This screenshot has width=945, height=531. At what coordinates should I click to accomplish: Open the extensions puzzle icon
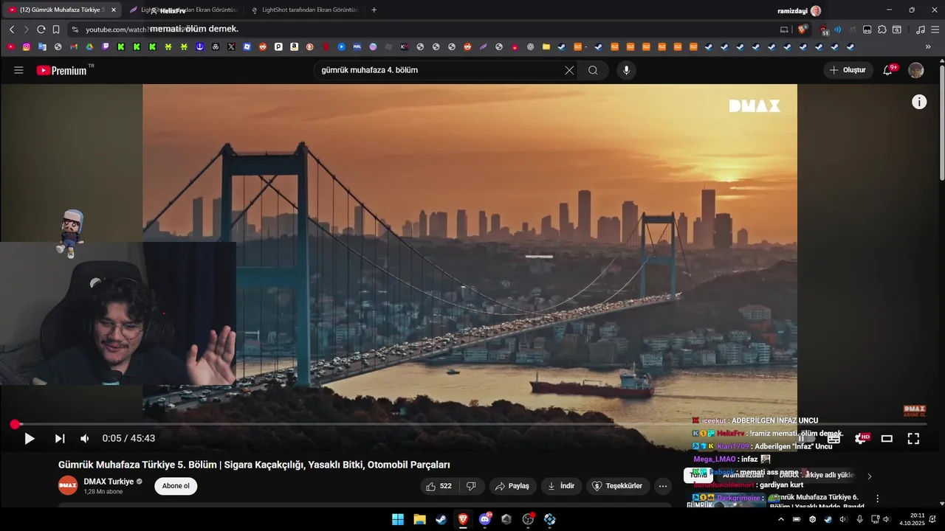(882, 29)
